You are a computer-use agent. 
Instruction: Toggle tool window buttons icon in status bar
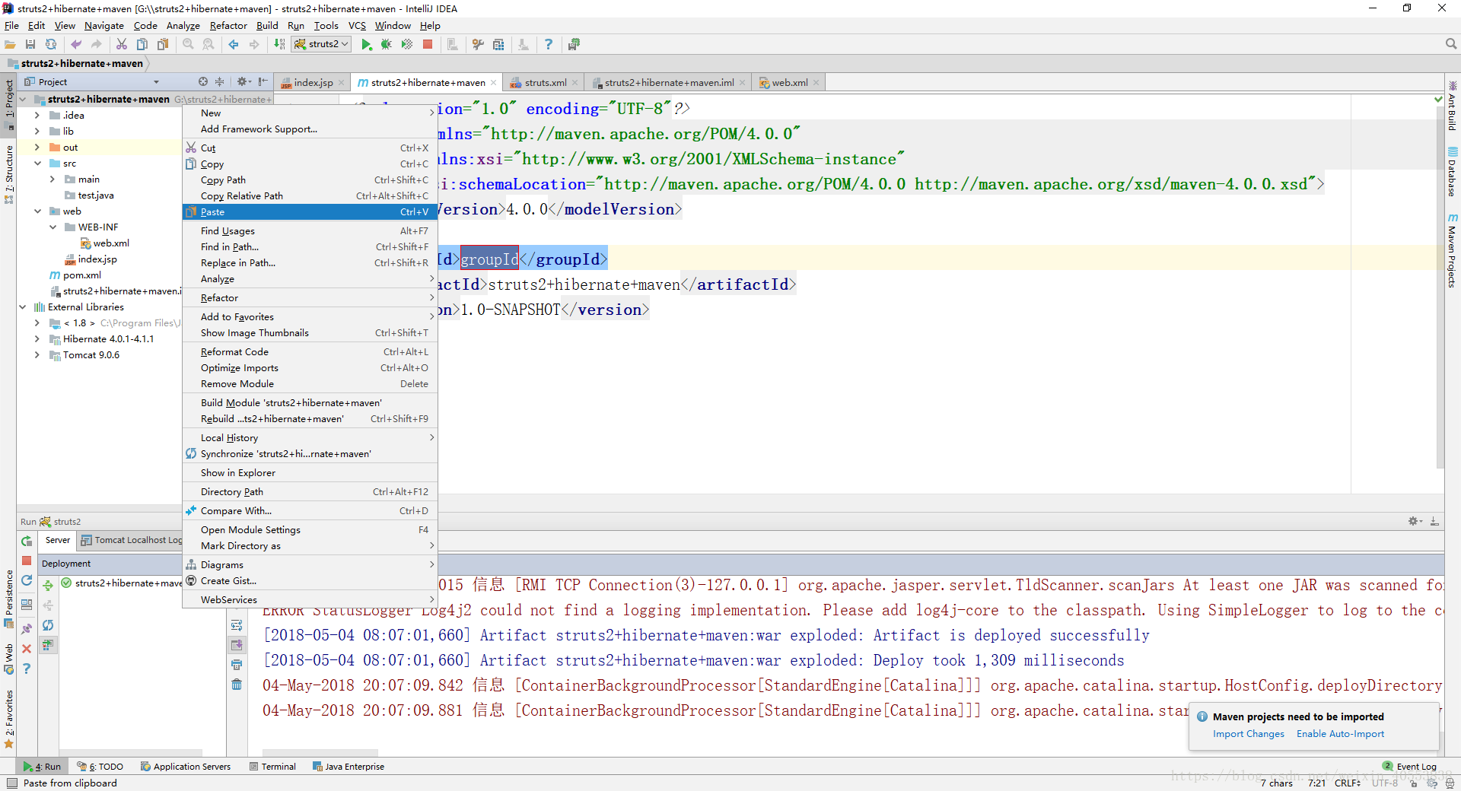[x=11, y=783]
